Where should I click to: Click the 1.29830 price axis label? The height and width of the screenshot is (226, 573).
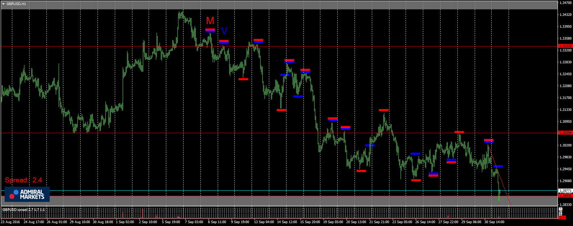coord(566,157)
